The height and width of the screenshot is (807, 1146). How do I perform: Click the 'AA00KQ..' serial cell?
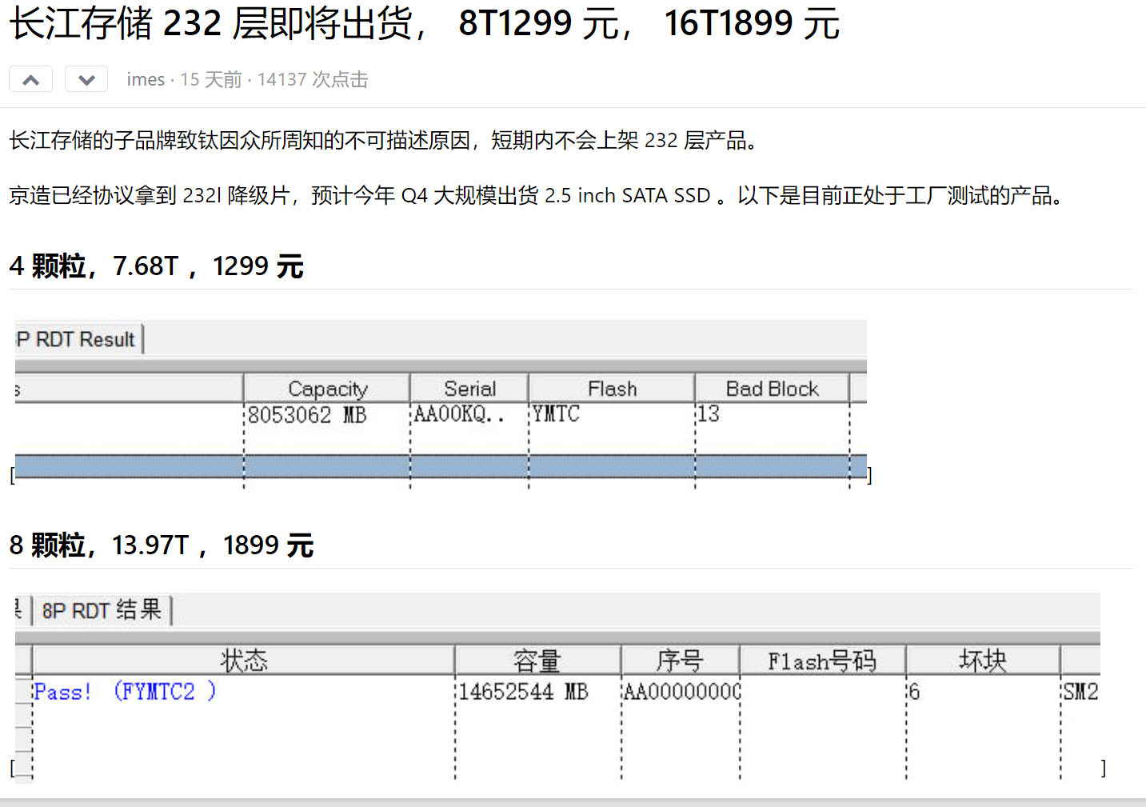point(460,414)
